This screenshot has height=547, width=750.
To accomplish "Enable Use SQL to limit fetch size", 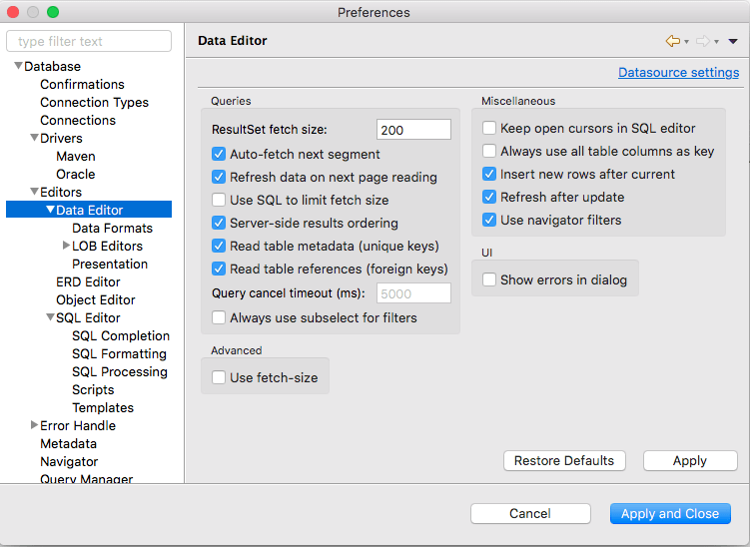I will tap(219, 200).
